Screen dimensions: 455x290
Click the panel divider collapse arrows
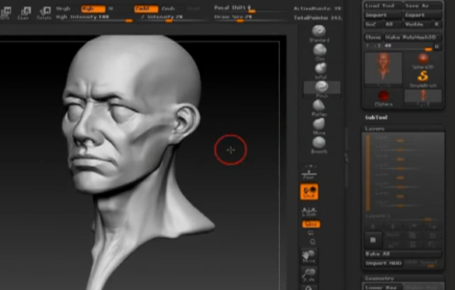coord(346,158)
